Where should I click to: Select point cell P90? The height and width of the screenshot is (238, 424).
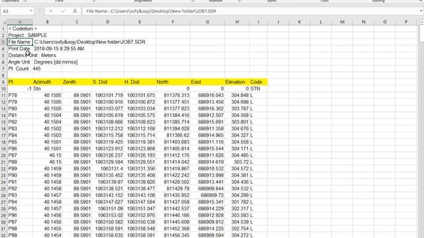20,175
